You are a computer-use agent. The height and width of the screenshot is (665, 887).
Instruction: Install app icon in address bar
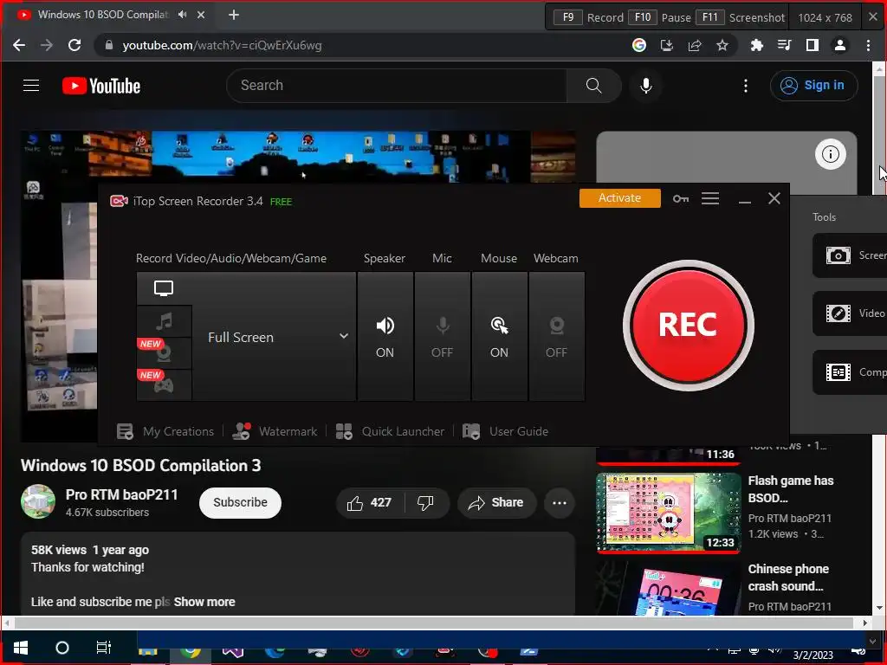[667, 45]
